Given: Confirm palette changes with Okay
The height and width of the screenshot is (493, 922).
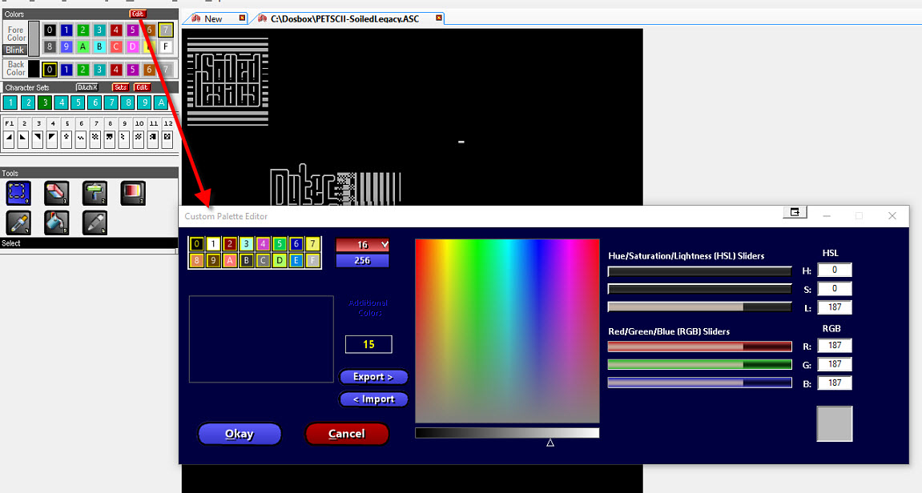Looking at the screenshot, I should pos(239,434).
